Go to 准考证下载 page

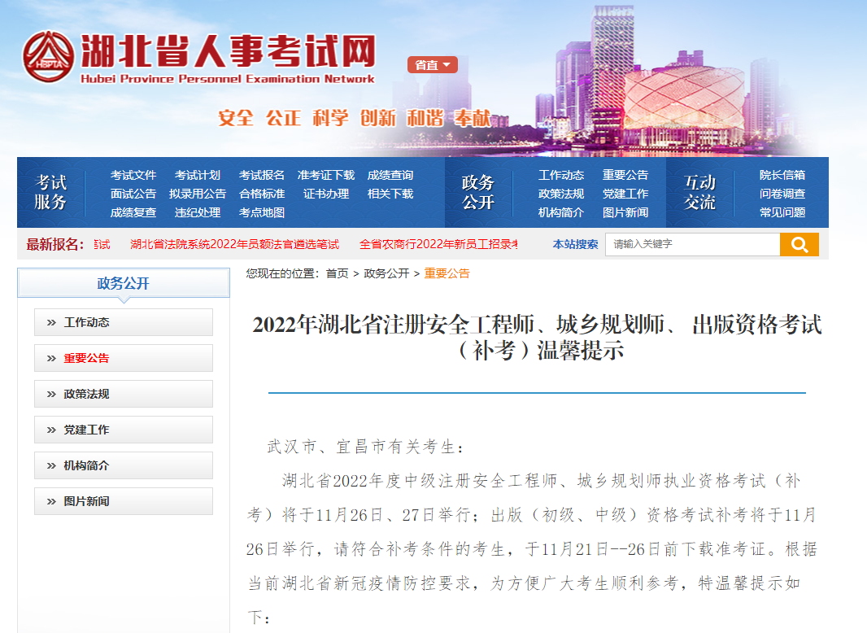[x=326, y=175]
